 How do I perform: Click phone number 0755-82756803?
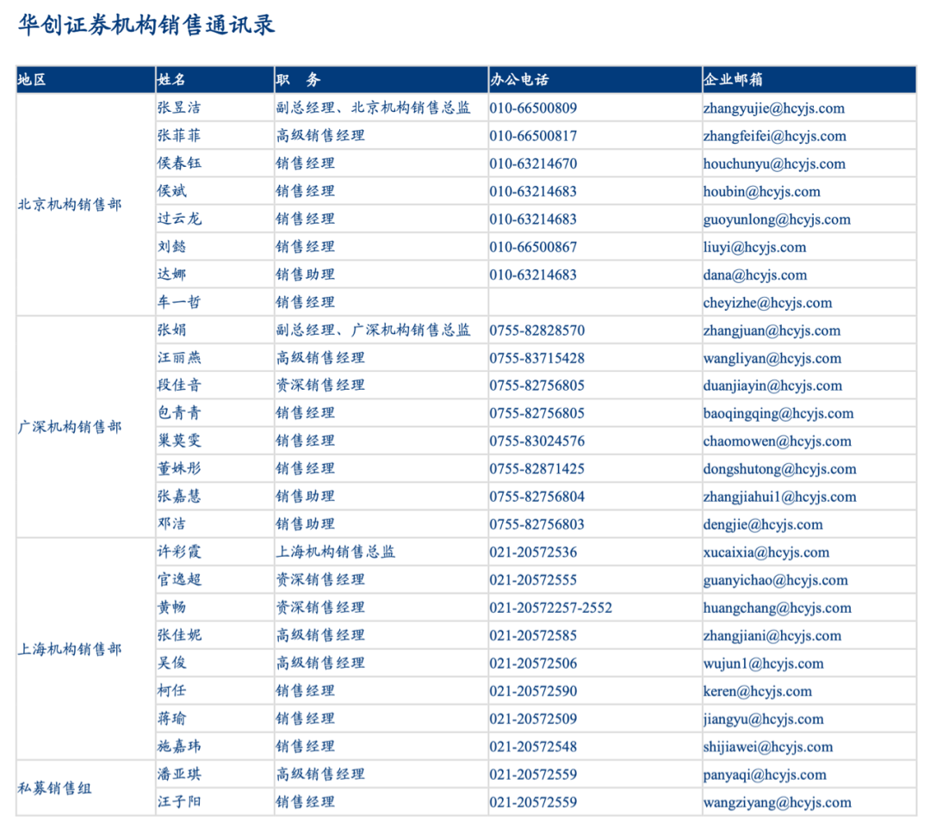[537, 525]
